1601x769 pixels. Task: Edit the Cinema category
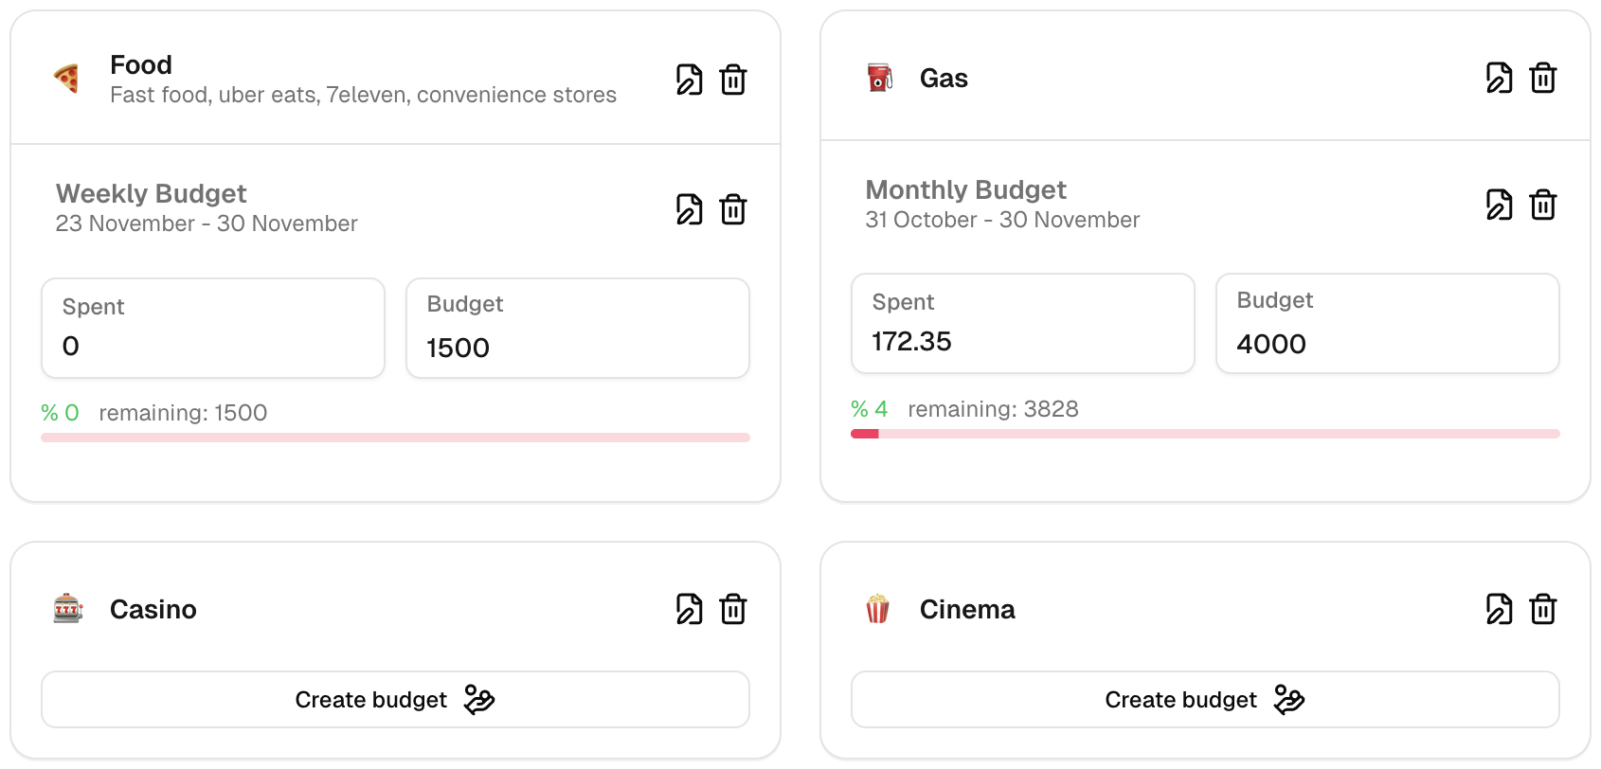click(x=1499, y=609)
